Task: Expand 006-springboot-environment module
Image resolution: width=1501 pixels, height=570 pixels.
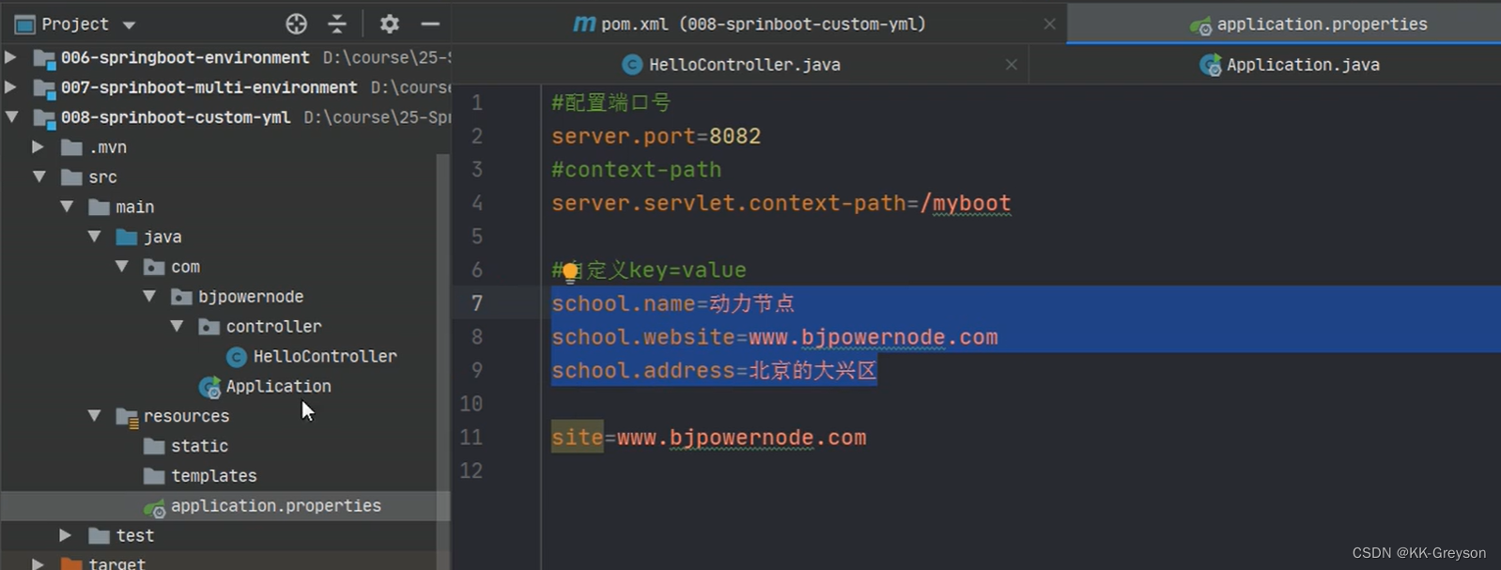Action: click(10, 57)
